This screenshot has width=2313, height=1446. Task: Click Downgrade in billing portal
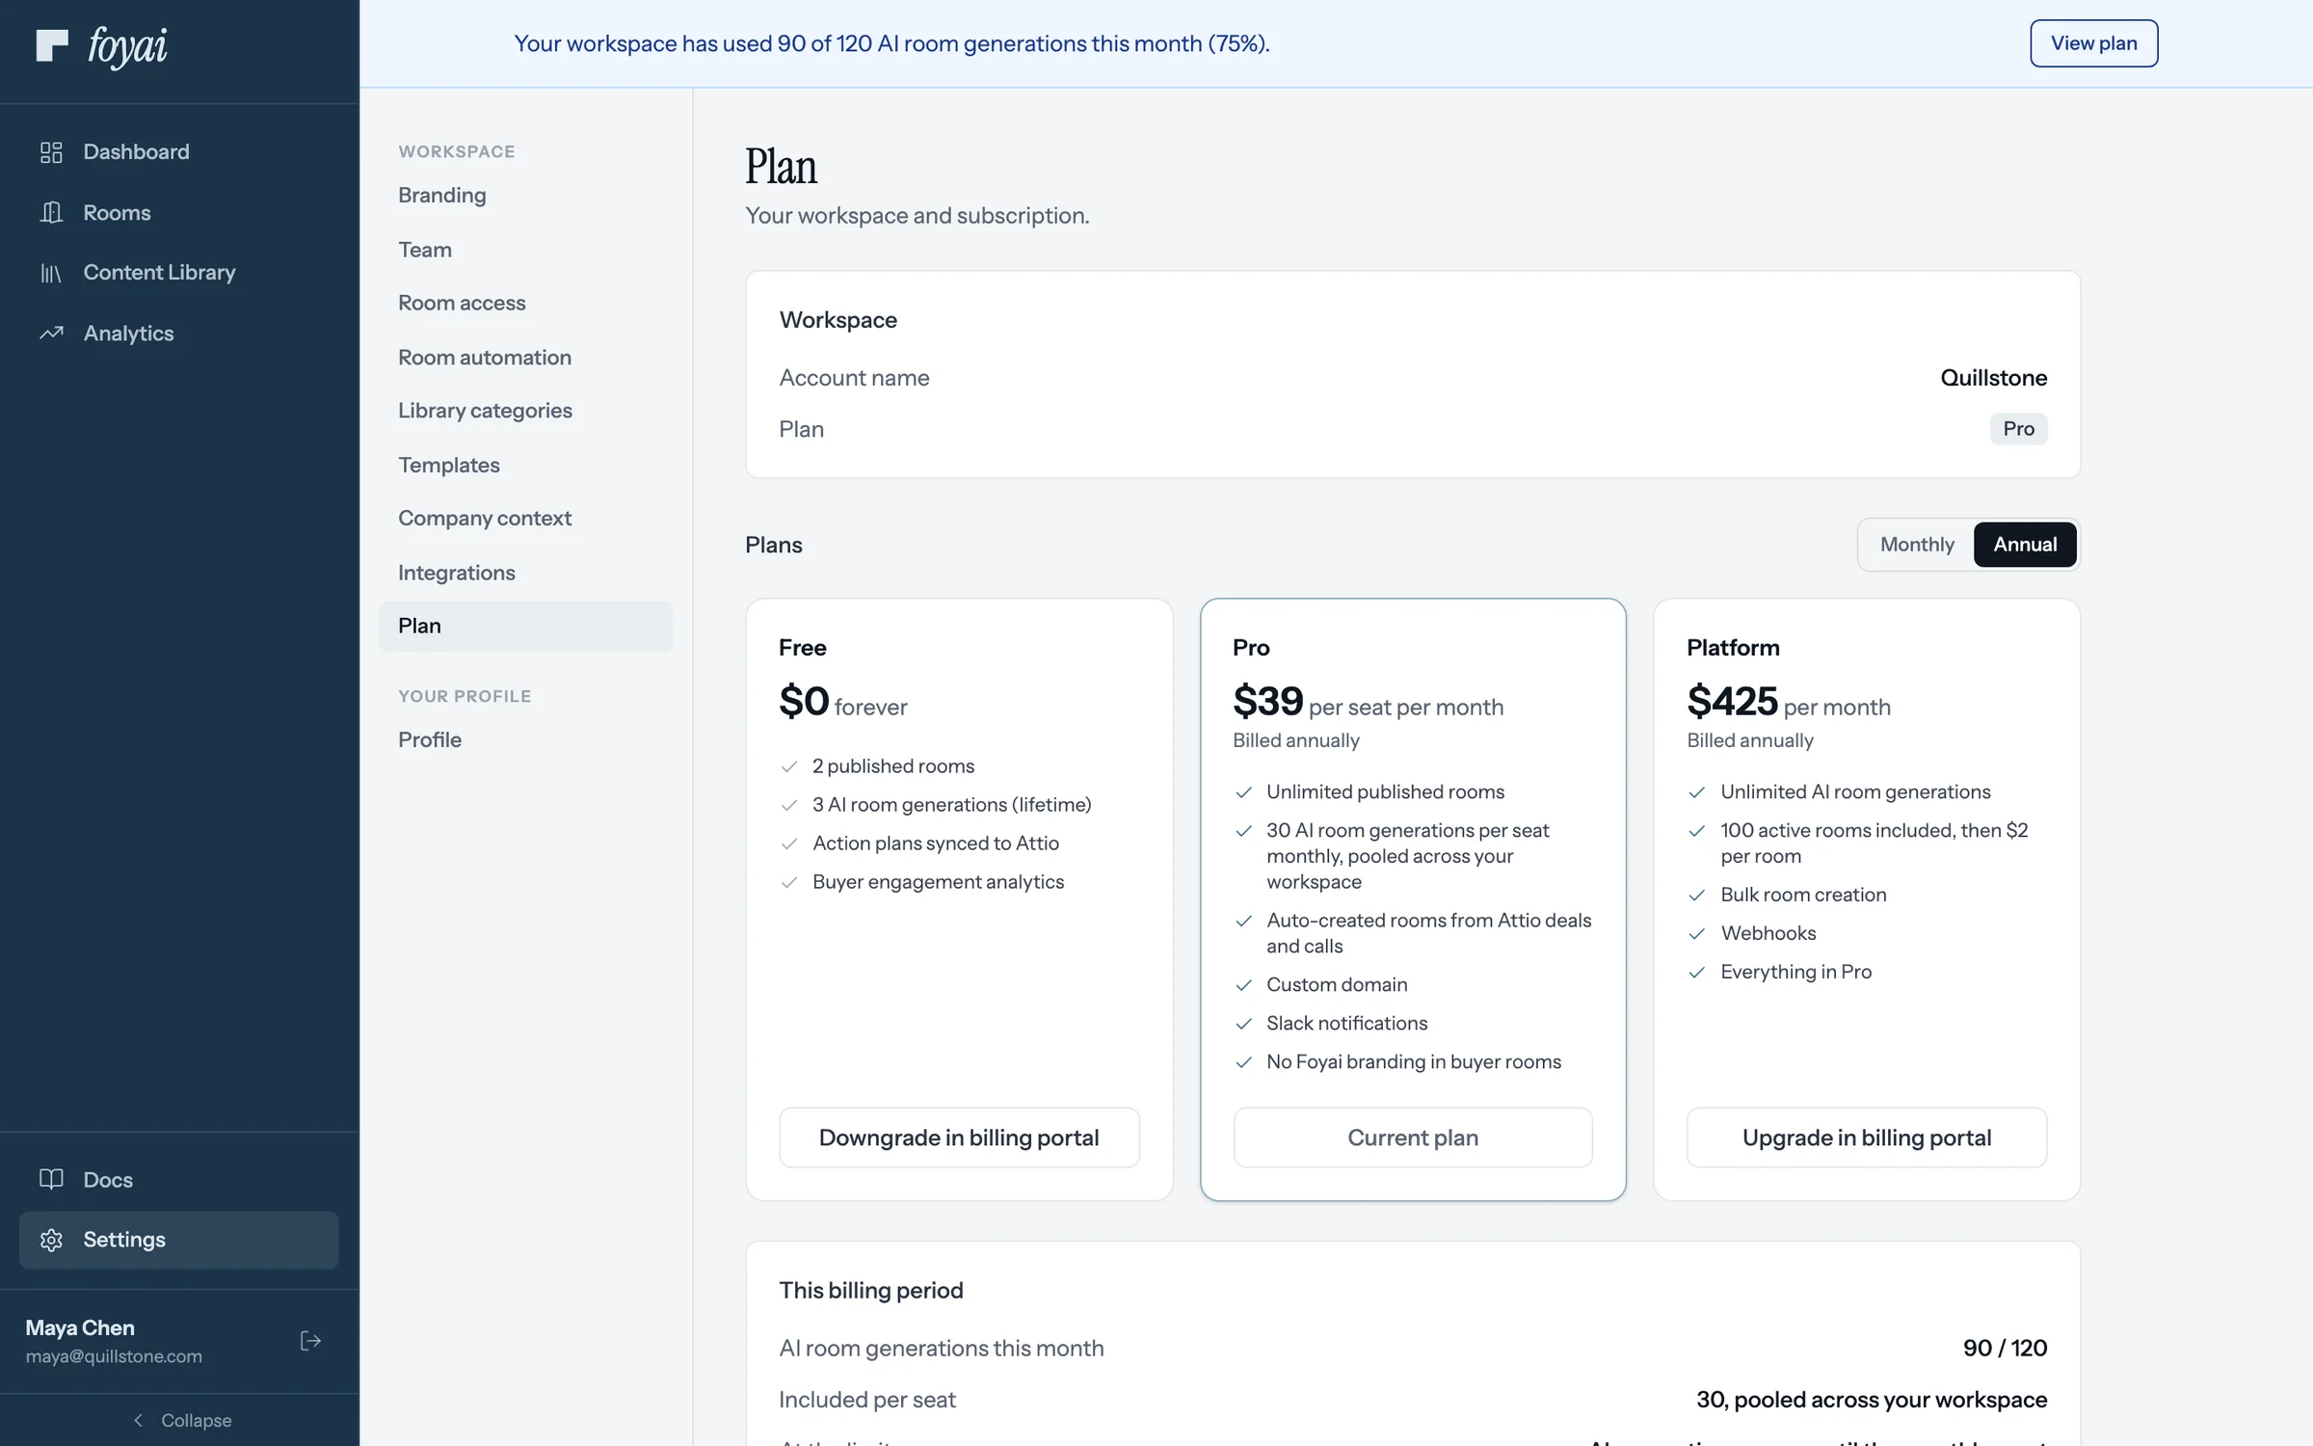(959, 1138)
